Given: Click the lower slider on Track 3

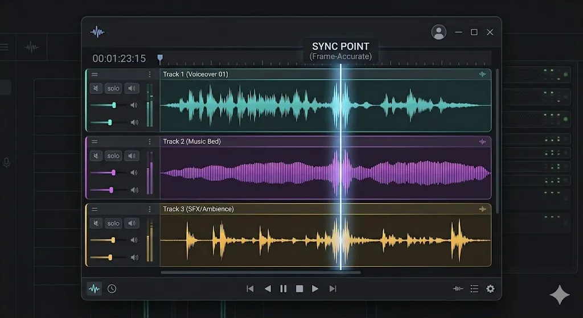Looking at the screenshot, I should (x=108, y=257).
